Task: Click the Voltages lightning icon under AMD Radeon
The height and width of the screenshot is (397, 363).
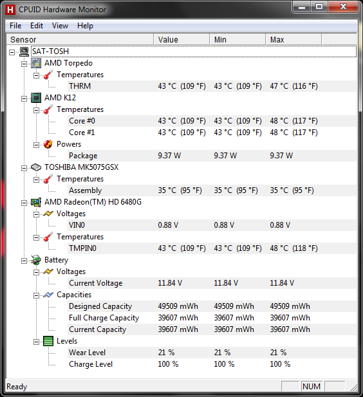Action: 48,214
